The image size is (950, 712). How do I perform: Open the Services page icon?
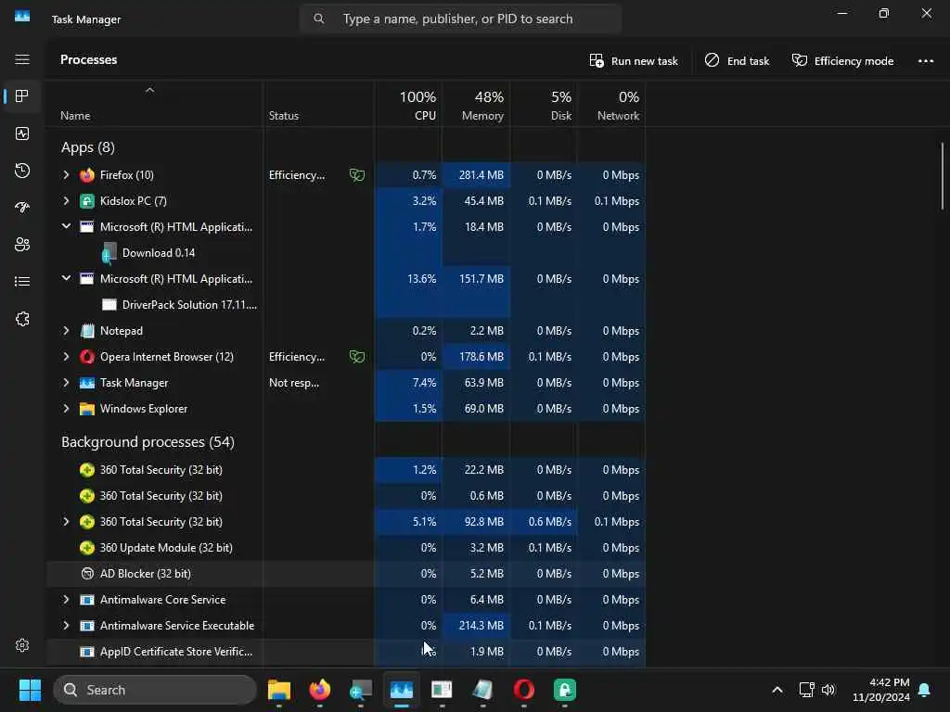pos(22,319)
